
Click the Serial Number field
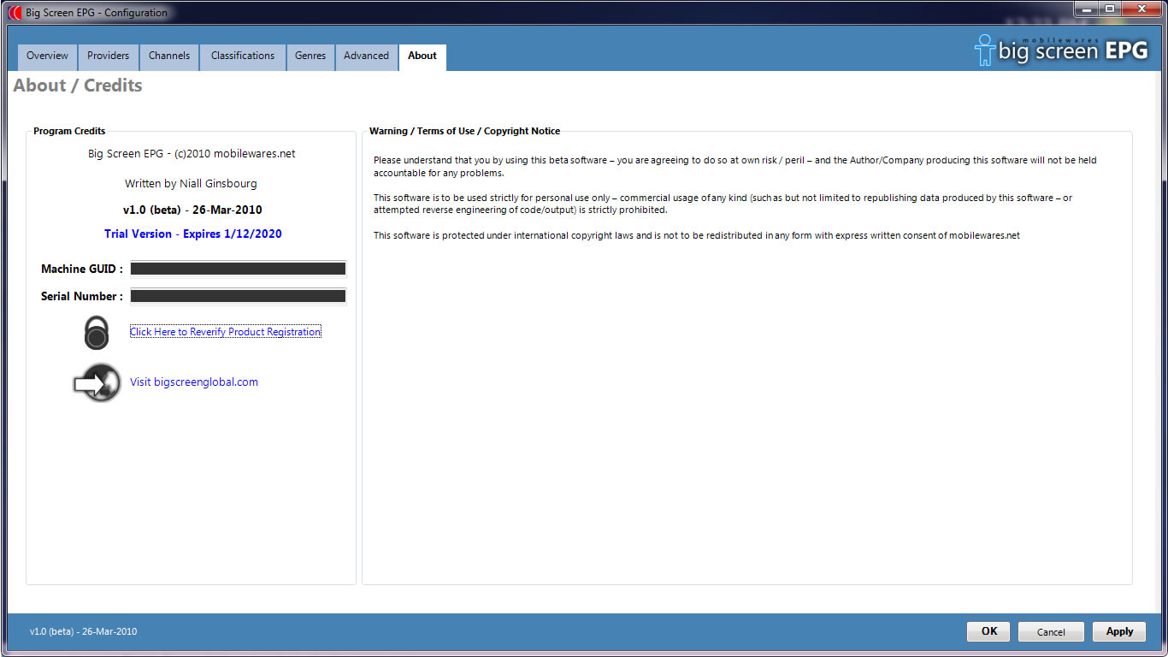click(238, 296)
